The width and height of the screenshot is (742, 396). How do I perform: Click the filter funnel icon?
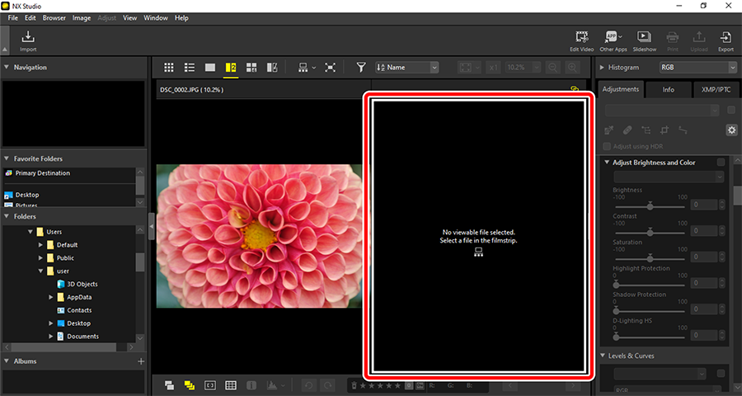point(361,68)
